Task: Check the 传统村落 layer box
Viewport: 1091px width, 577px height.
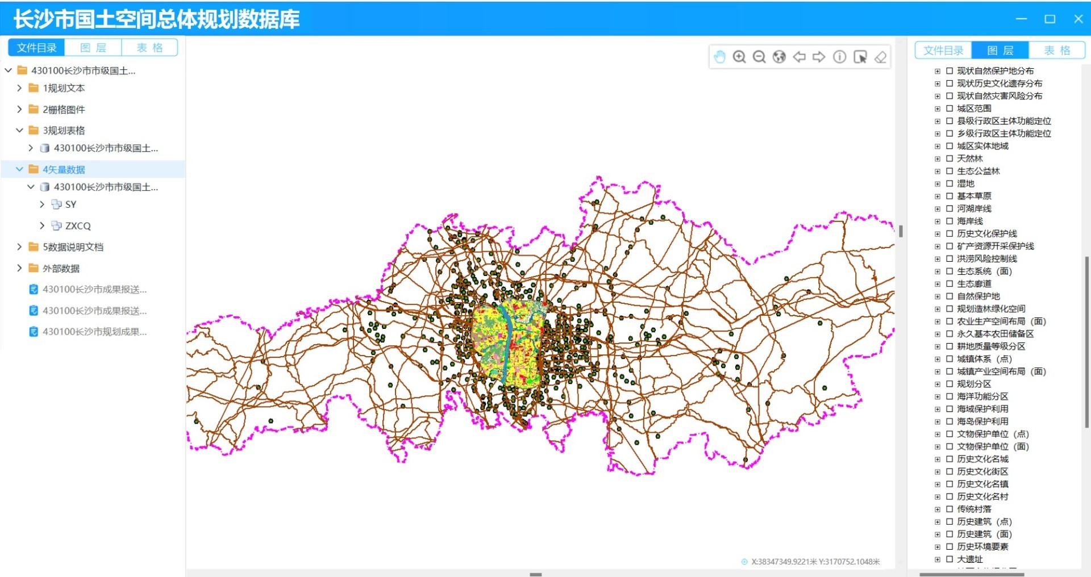Action: pos(949,509)
